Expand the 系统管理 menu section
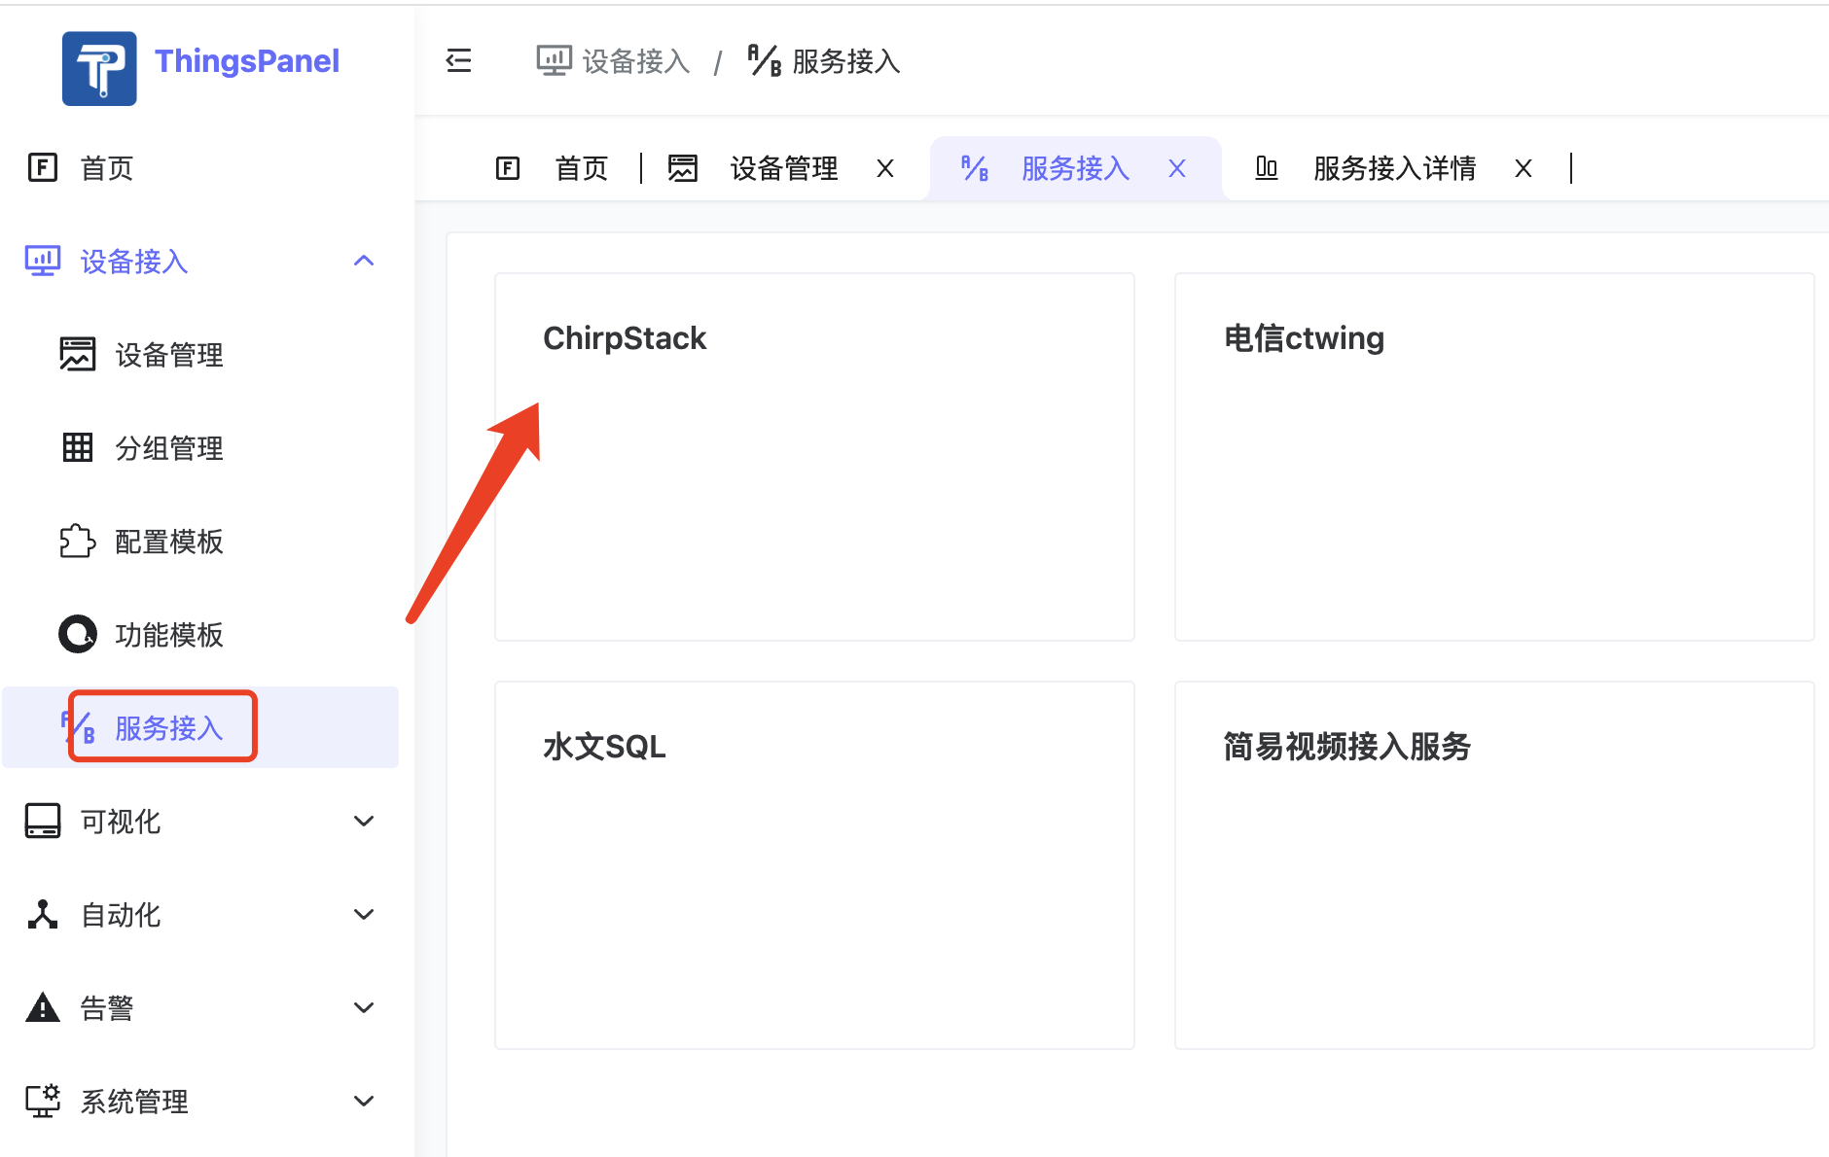Image resolution: width=1829 pixels, height=1157 pixels. (x=363, y=1100)
